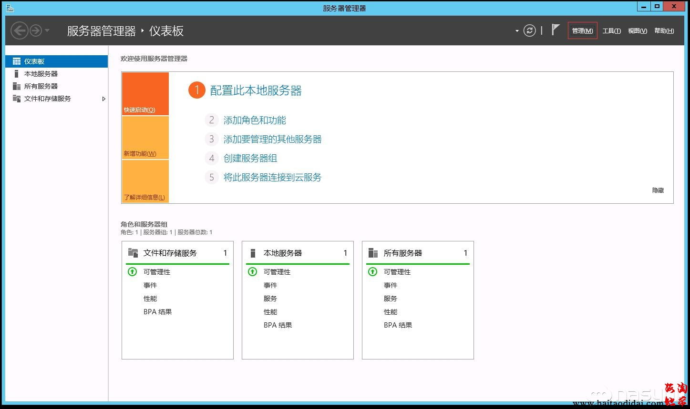Select the 本地服务器 sidebar item
Image resolution: width=690 pixels, height=409 pixels.
click(41, 74)
